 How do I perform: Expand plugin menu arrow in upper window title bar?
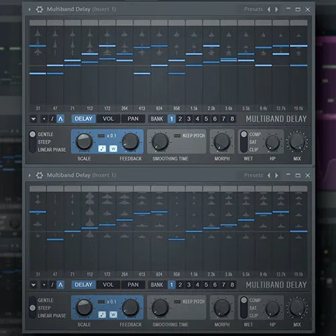click(30, 9)
